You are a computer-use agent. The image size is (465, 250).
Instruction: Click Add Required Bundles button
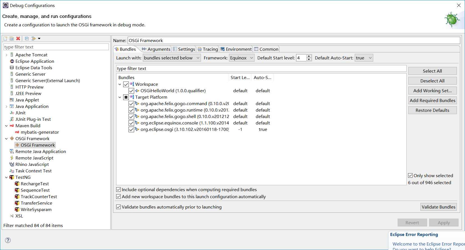(432, 100)
